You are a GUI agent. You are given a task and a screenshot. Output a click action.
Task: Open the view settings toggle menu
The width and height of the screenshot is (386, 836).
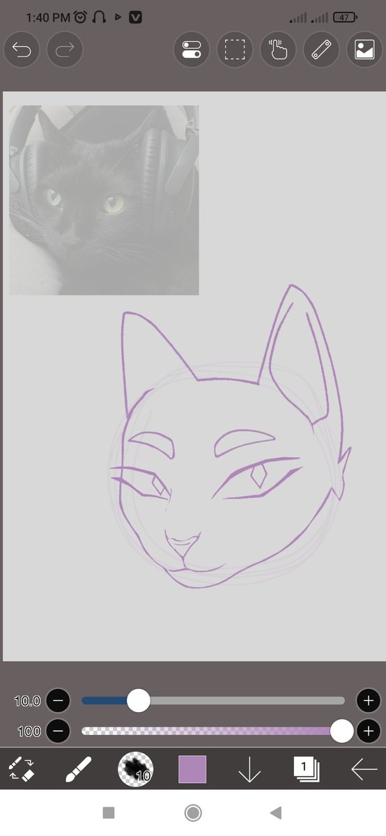tap(192, 50)
